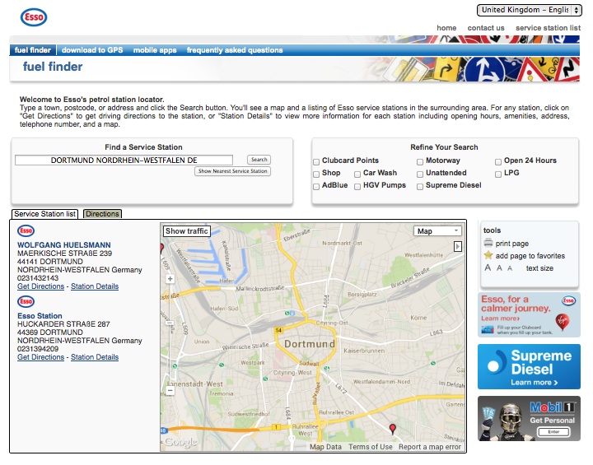The width and height of the screenshot is (593, 465).
Task: Open the mobile apps menu item
Action: (x=155, y=50)
